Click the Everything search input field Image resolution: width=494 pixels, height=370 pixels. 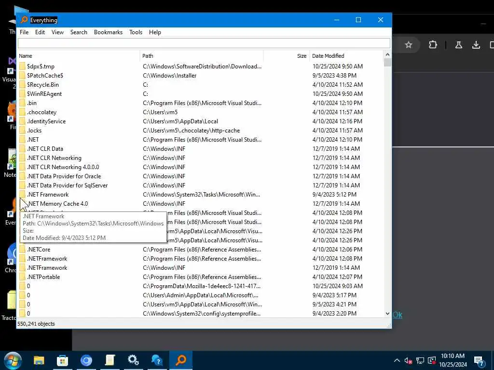204,43
